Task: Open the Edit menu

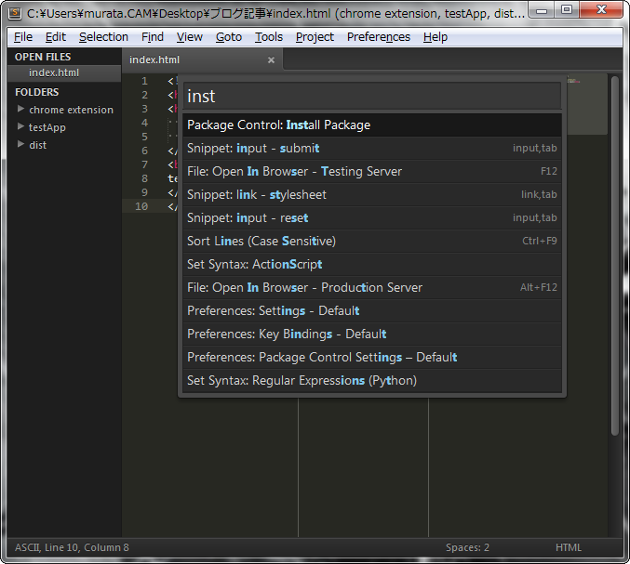Action: click(56, 37)
